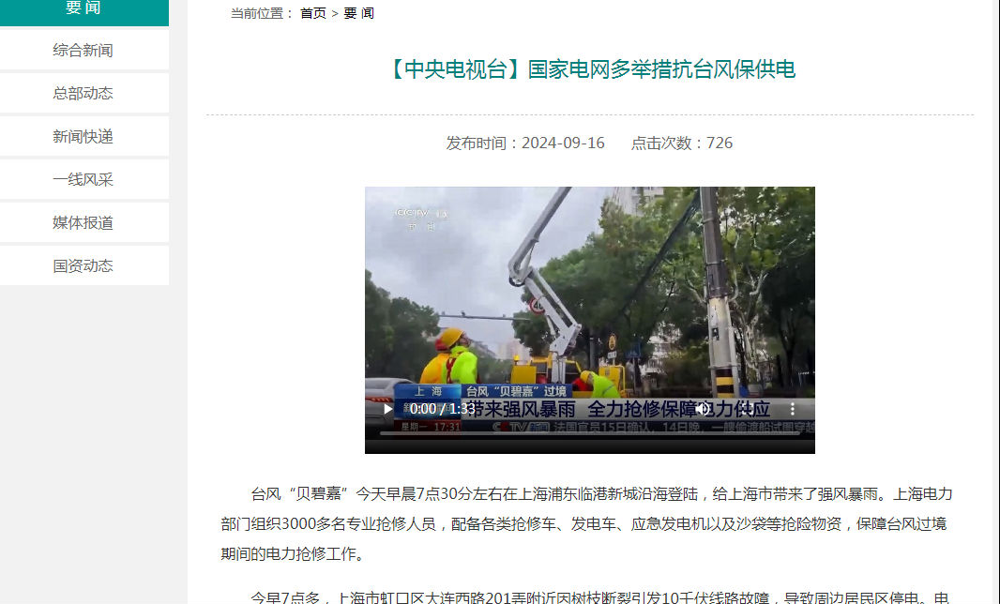Click the 首页 breadcrumb link
1000x604 pixels.
(x=313, y=13)
